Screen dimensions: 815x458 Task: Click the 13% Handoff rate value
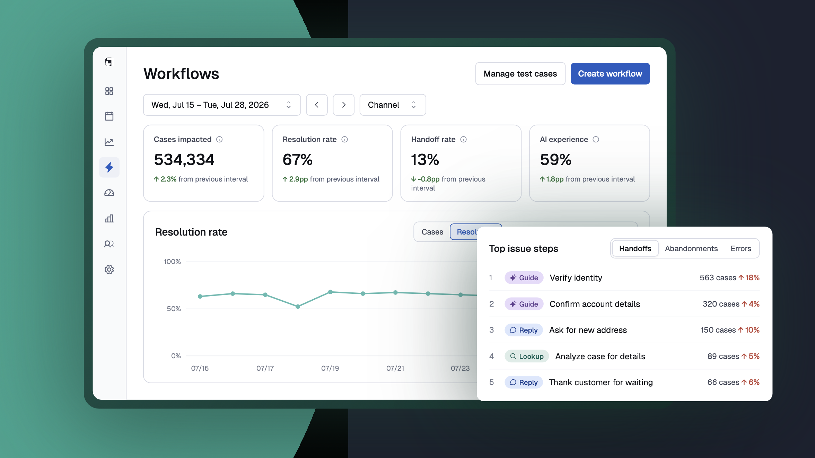tap(425, 160)
